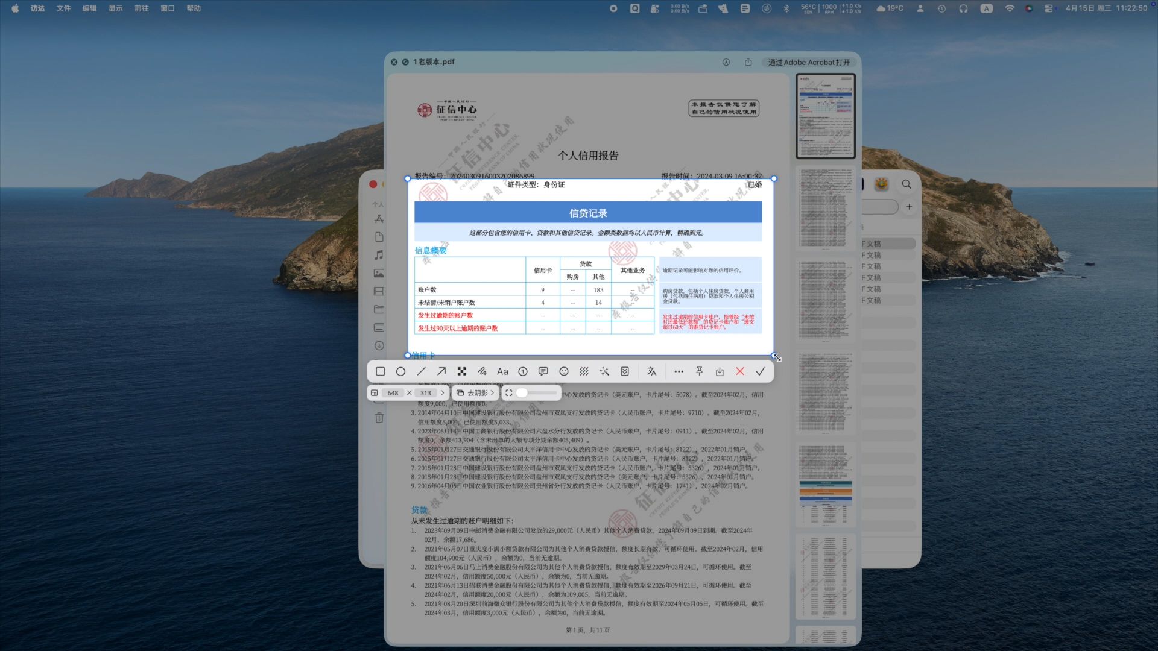Select the straight line tool
This screenshot has height=651, width=1158.
pos(421,371)
